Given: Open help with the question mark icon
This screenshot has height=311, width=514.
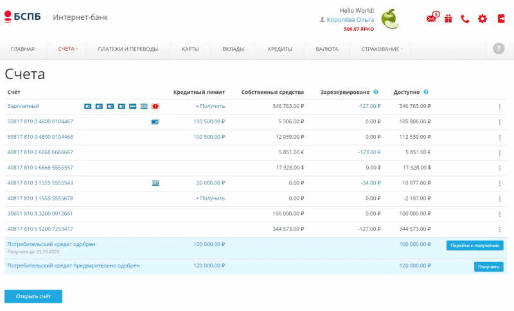Looking at the screenshot, I should 499,49.
